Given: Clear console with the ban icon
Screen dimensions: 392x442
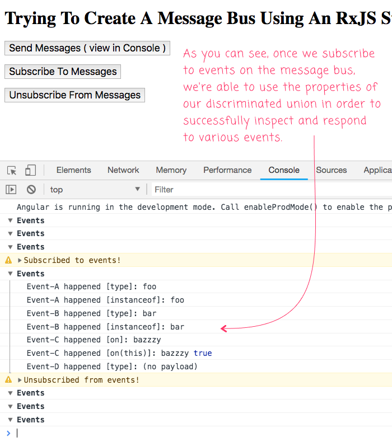Looking at the screenshot, I should pyautogui.click(x=31, y=190).
